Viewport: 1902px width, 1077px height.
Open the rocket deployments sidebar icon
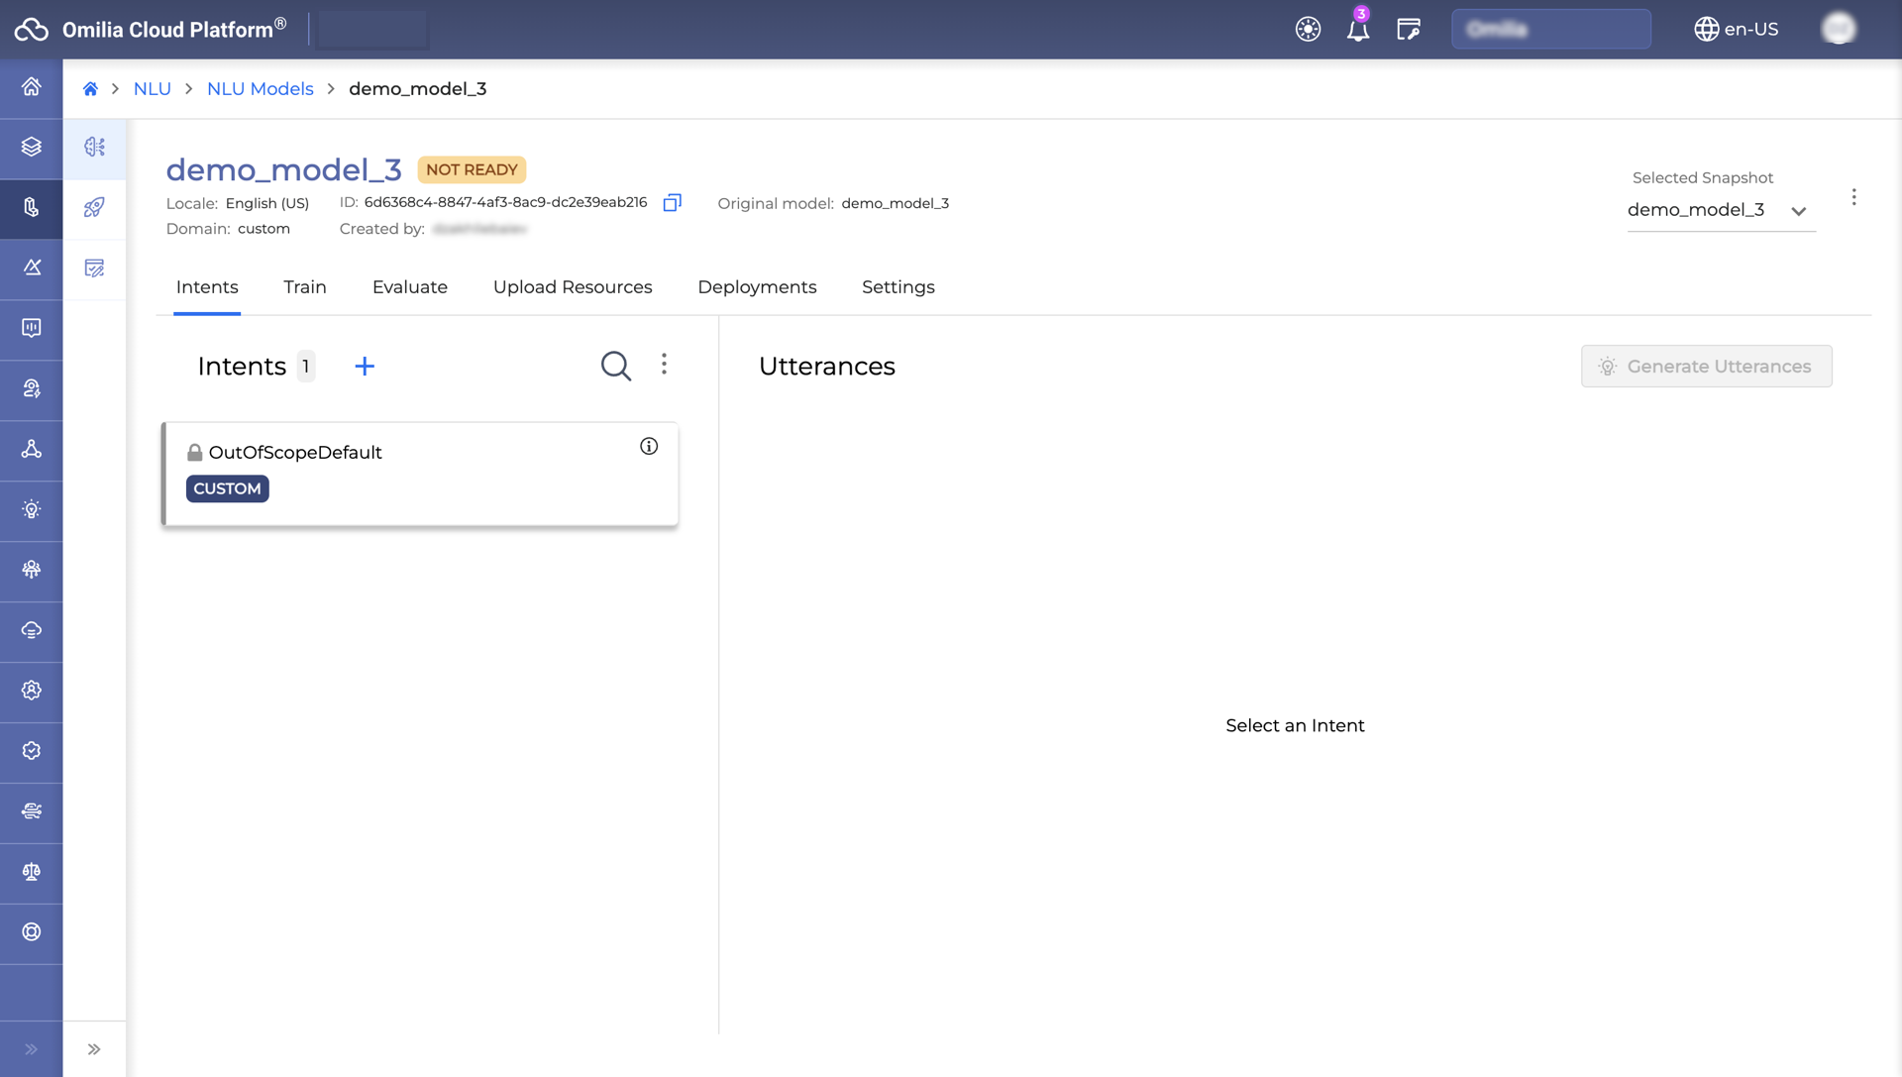click(x=94, y=208)
